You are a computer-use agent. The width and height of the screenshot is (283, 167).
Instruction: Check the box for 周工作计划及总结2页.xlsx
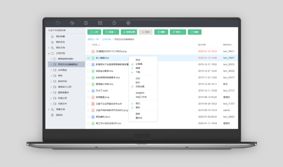coord(88,124)
